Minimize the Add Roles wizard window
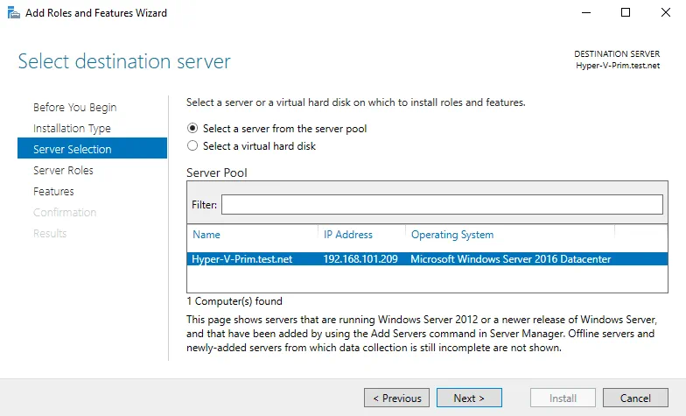 [585, 13]
